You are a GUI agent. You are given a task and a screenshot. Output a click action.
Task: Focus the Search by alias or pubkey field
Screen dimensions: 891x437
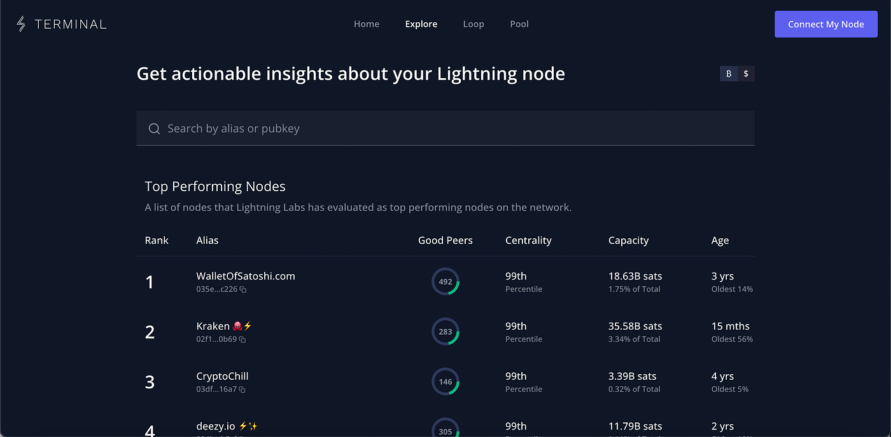pyautogui.click(x=445, y=128)
